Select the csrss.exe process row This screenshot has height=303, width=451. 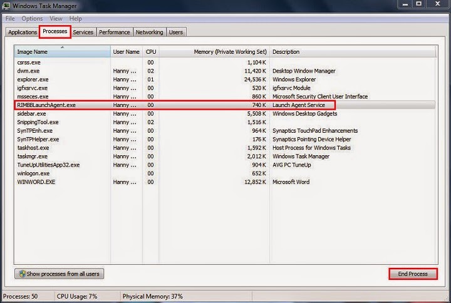224,63
